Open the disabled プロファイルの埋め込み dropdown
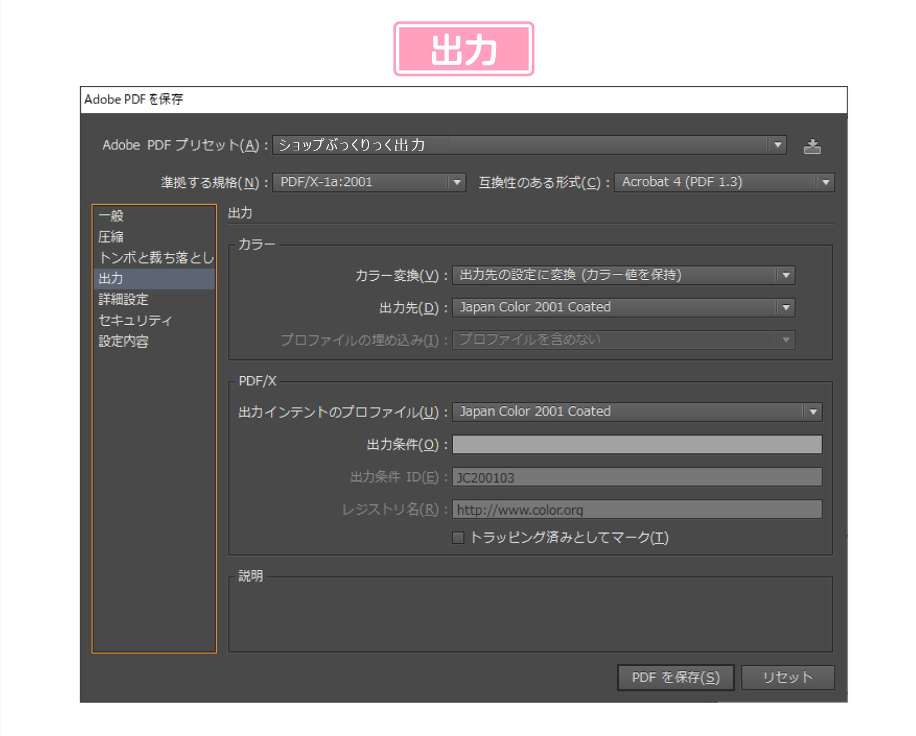This screenshot has height=736, width=916. coord(623,340)
